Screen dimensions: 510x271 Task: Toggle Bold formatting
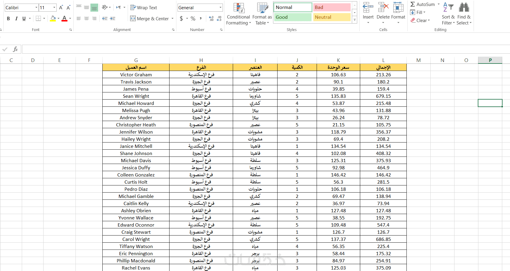[8, 18]
